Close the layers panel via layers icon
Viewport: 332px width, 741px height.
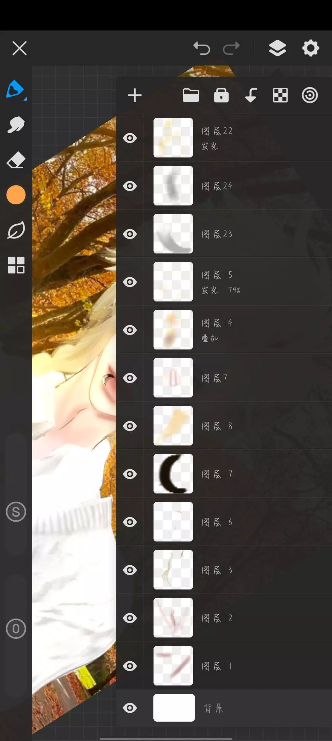coord(277,48)
